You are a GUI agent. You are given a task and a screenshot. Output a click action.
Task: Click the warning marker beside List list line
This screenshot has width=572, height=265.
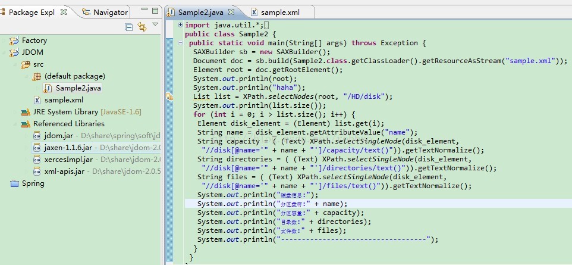point(169,96)
